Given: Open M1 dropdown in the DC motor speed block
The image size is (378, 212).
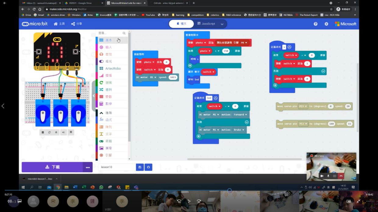Looking at the screenshot, I should (x=153, y=77).
